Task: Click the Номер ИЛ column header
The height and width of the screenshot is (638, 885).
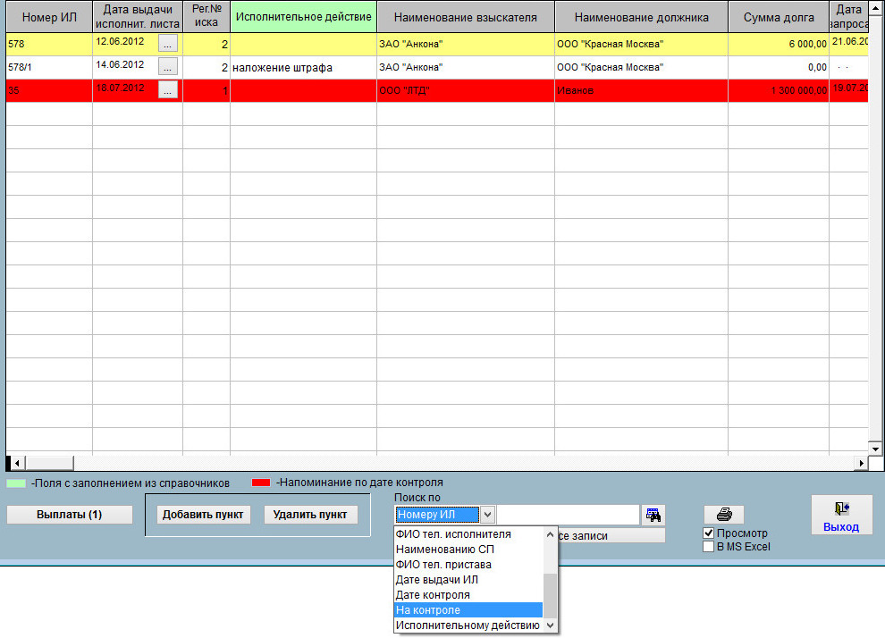Action: pos(49,17)
